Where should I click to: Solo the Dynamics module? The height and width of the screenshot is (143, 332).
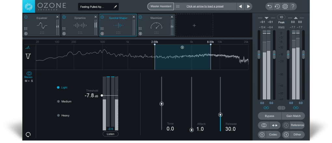pyautogui.click(x=64, y=33)
